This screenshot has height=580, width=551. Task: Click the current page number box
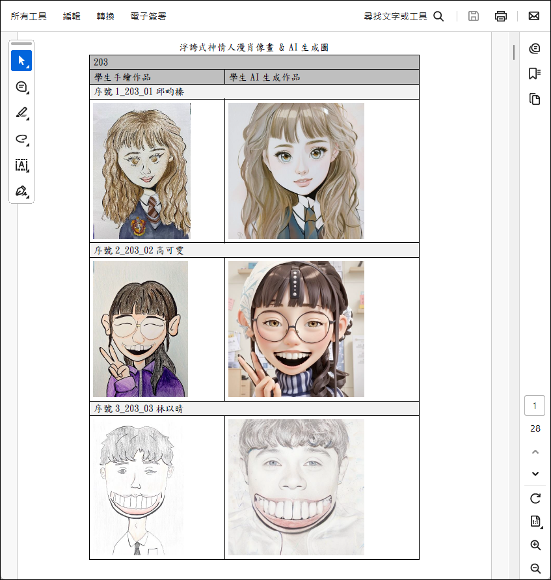click(535, 406)
